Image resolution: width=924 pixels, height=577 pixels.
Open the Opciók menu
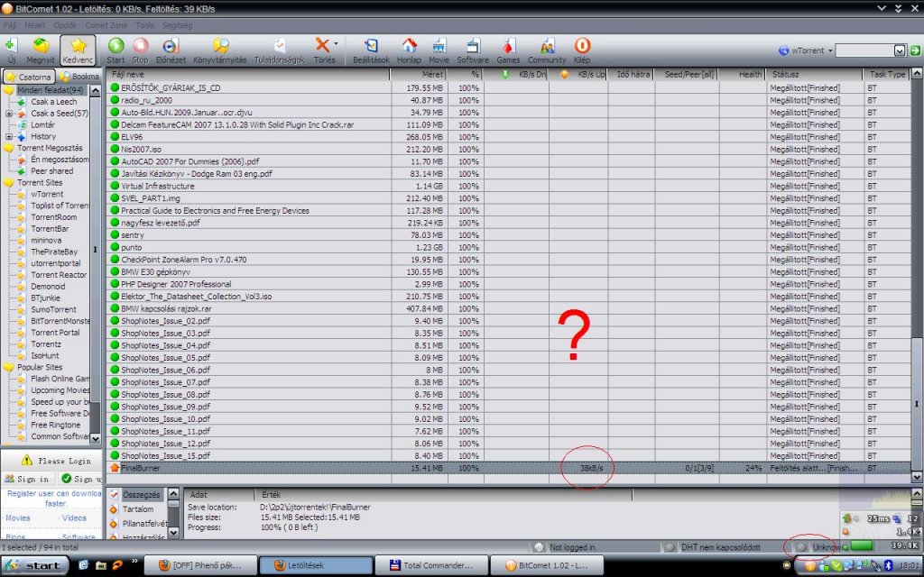point(65,25)
